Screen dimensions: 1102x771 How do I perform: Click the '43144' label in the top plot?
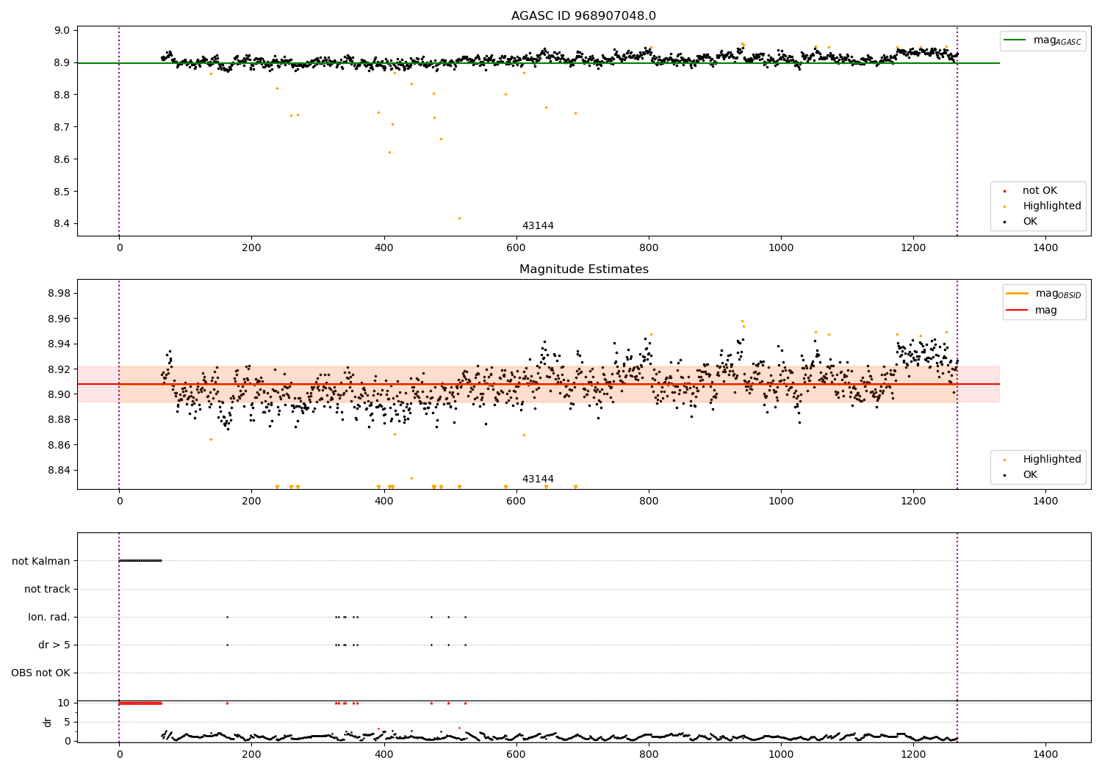[538, 226]
